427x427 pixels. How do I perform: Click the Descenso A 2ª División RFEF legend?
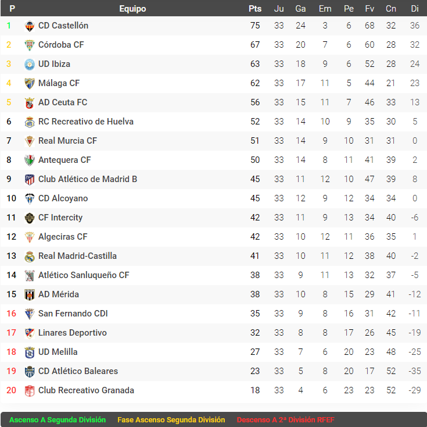(285, 419)
